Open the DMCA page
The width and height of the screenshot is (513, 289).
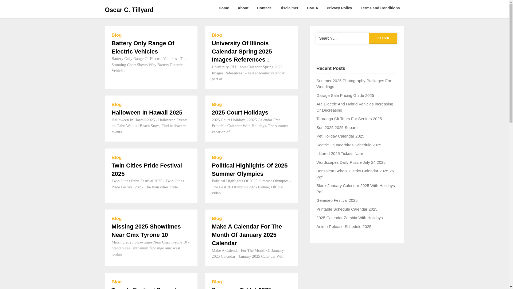click(313, 8)
